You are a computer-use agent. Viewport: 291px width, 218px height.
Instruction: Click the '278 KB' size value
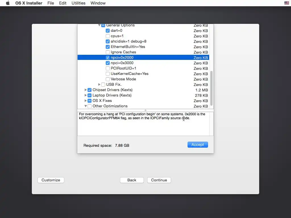(201, 95)
